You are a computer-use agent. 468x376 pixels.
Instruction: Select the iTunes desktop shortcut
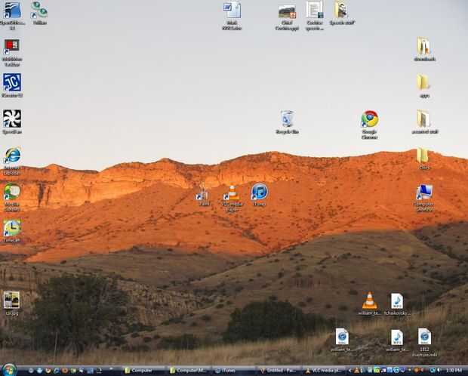click(x=260, y=195)
